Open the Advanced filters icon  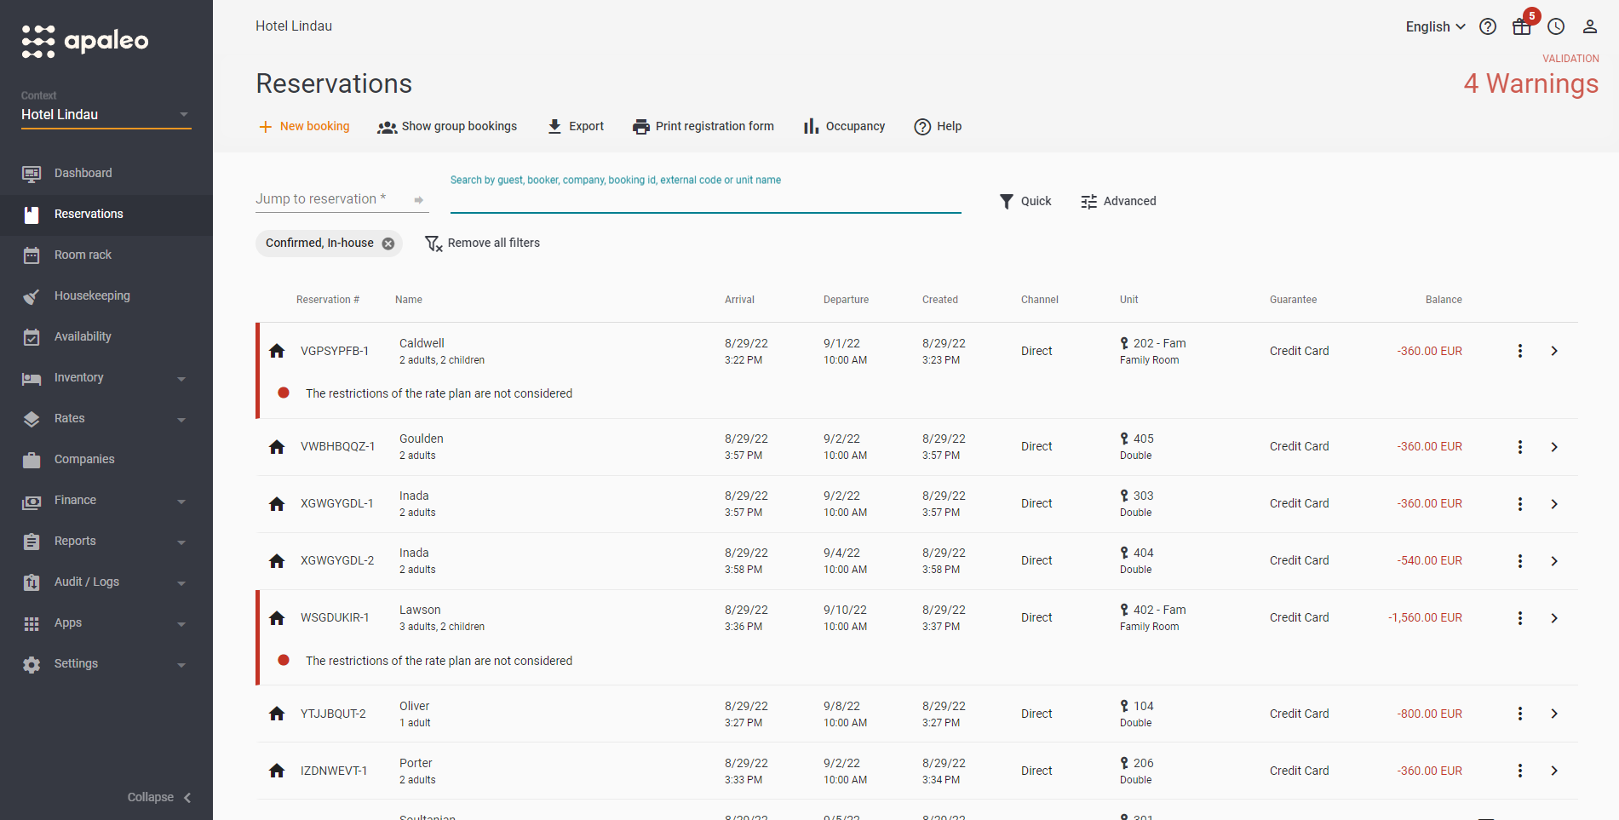[1088, 201]
